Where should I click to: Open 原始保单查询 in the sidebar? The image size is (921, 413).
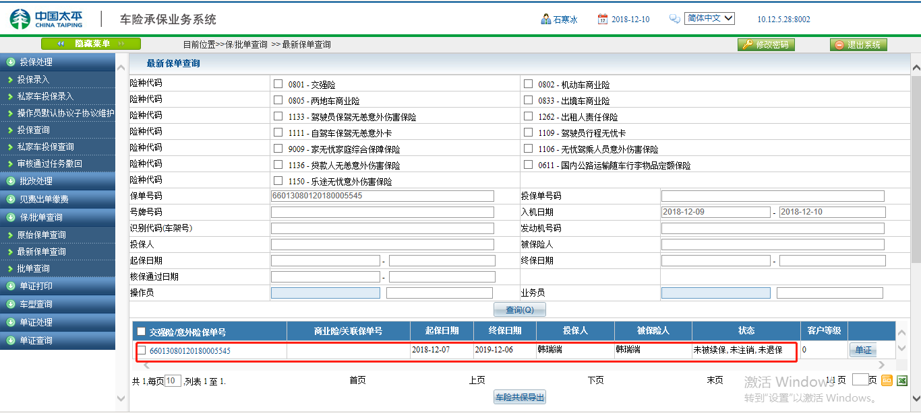(x=42, y=235)
